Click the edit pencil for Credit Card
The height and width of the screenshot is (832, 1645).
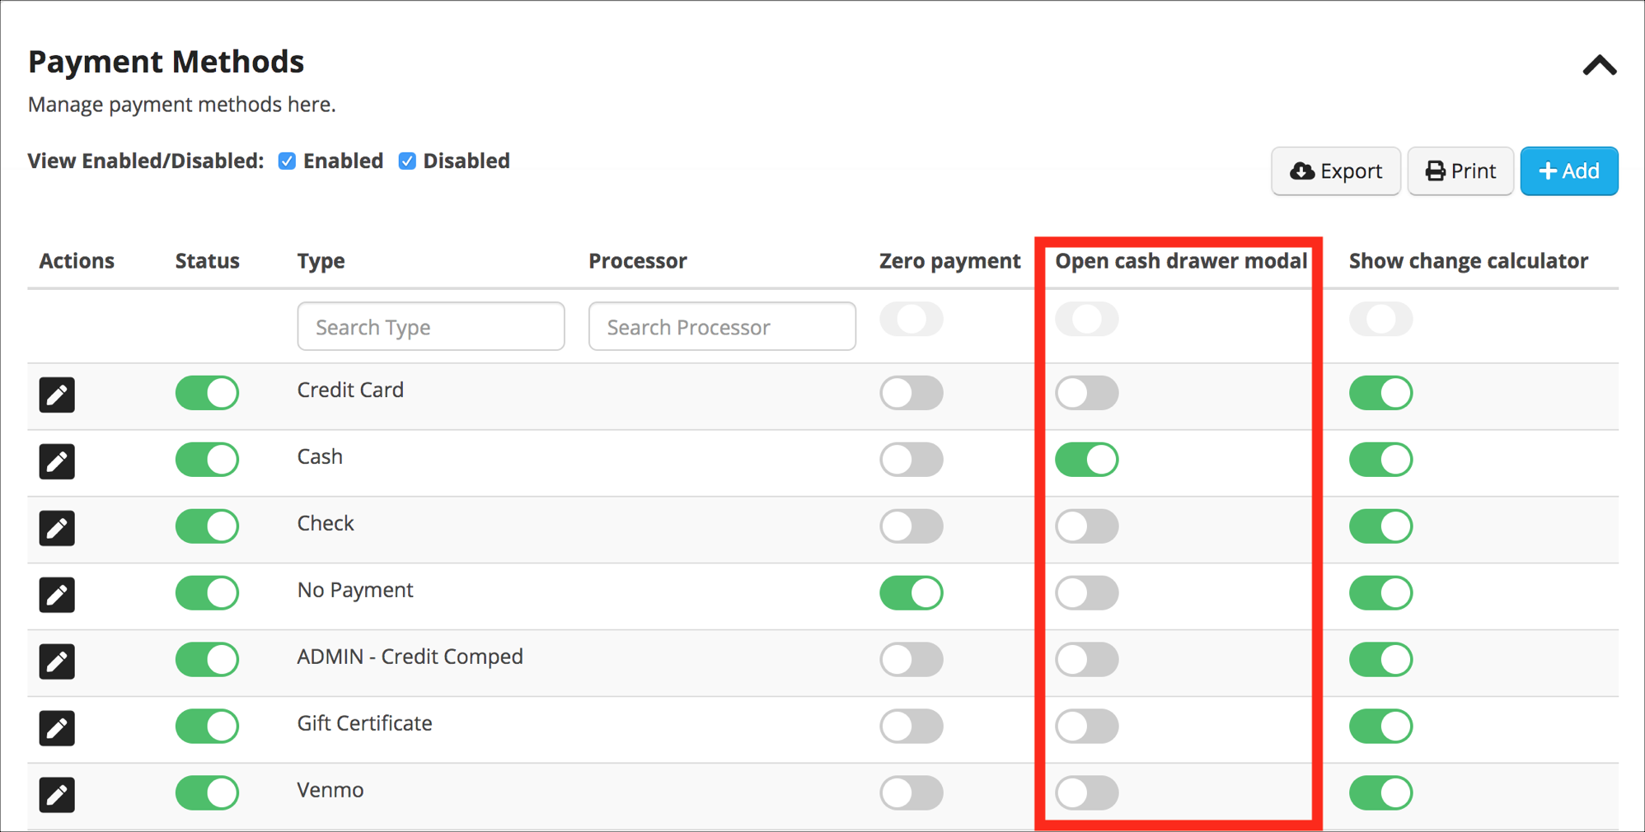click(57, 395)
